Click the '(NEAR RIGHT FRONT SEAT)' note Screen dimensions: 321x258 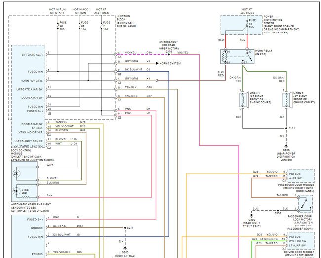click(x=251, y=225)
